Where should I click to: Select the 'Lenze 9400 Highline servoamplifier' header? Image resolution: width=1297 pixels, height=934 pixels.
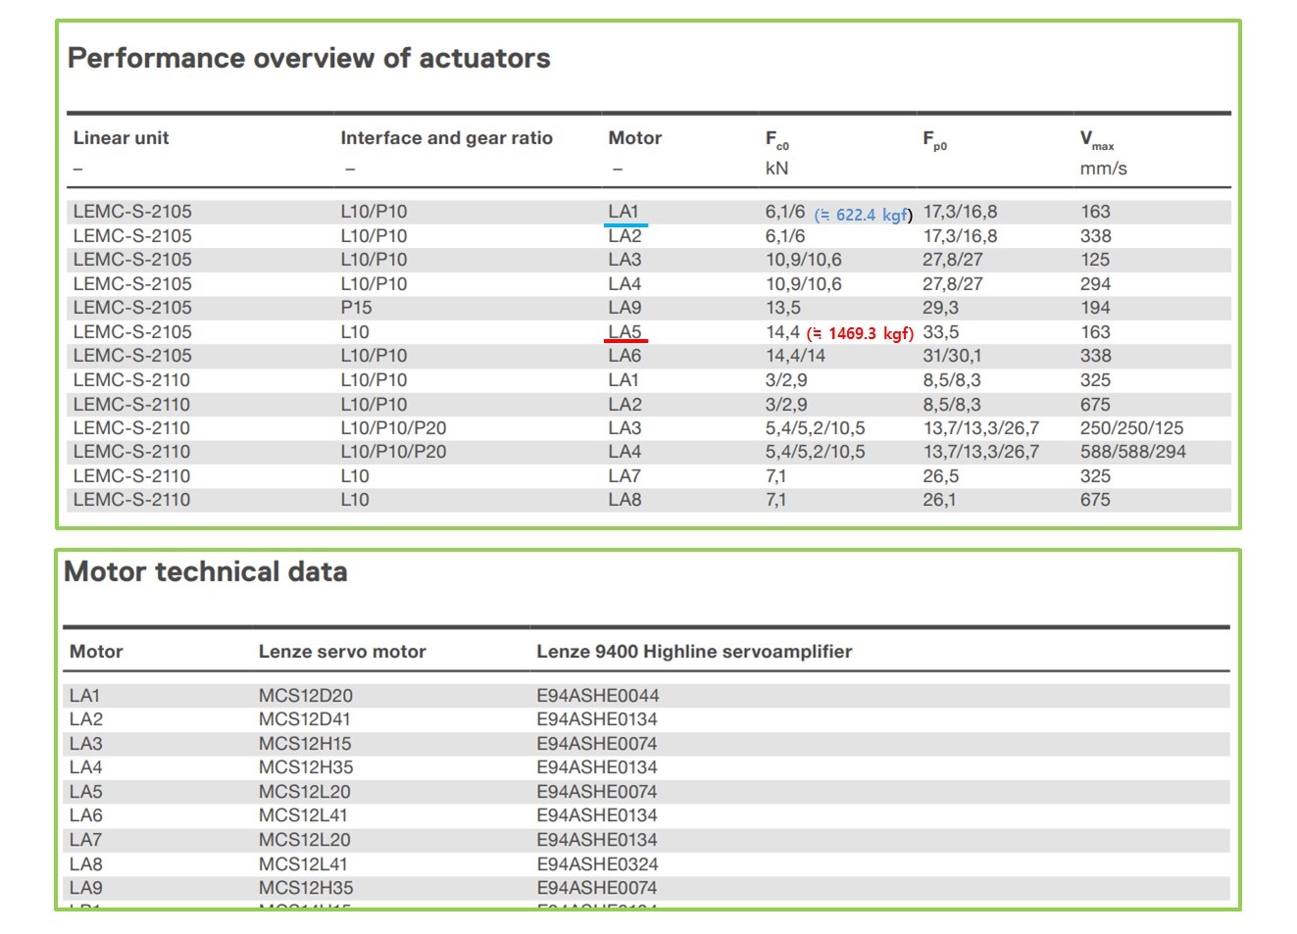pos(694,652)
